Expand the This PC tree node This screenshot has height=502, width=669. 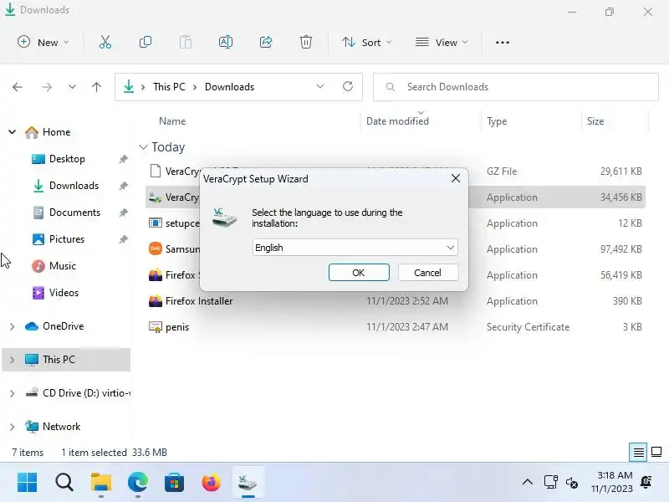(x=13, y=360)
